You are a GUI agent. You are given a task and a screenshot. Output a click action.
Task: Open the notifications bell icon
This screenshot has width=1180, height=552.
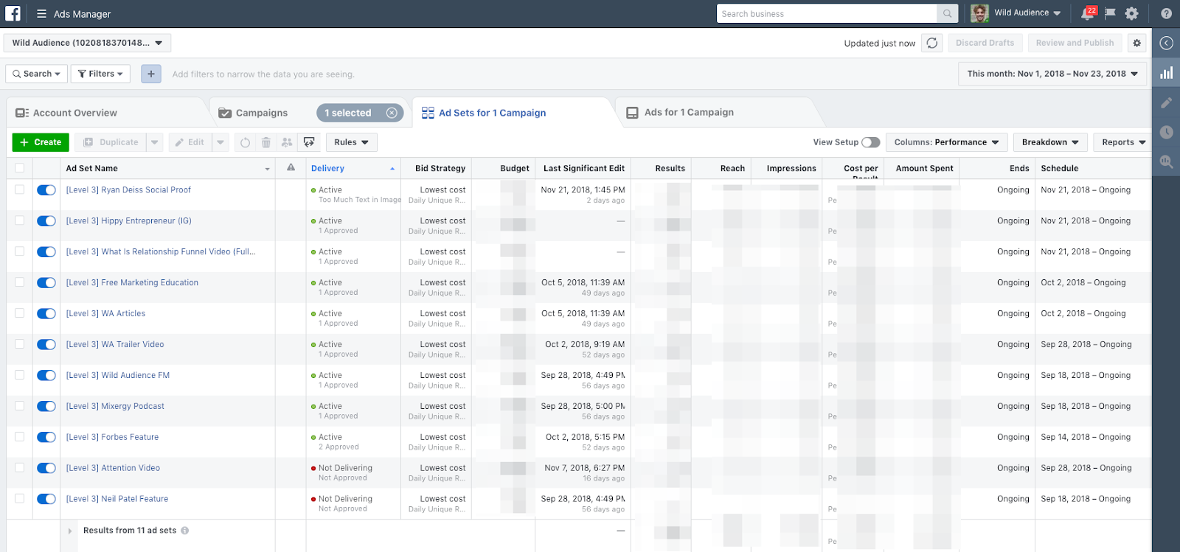(x=1088, y=13)
